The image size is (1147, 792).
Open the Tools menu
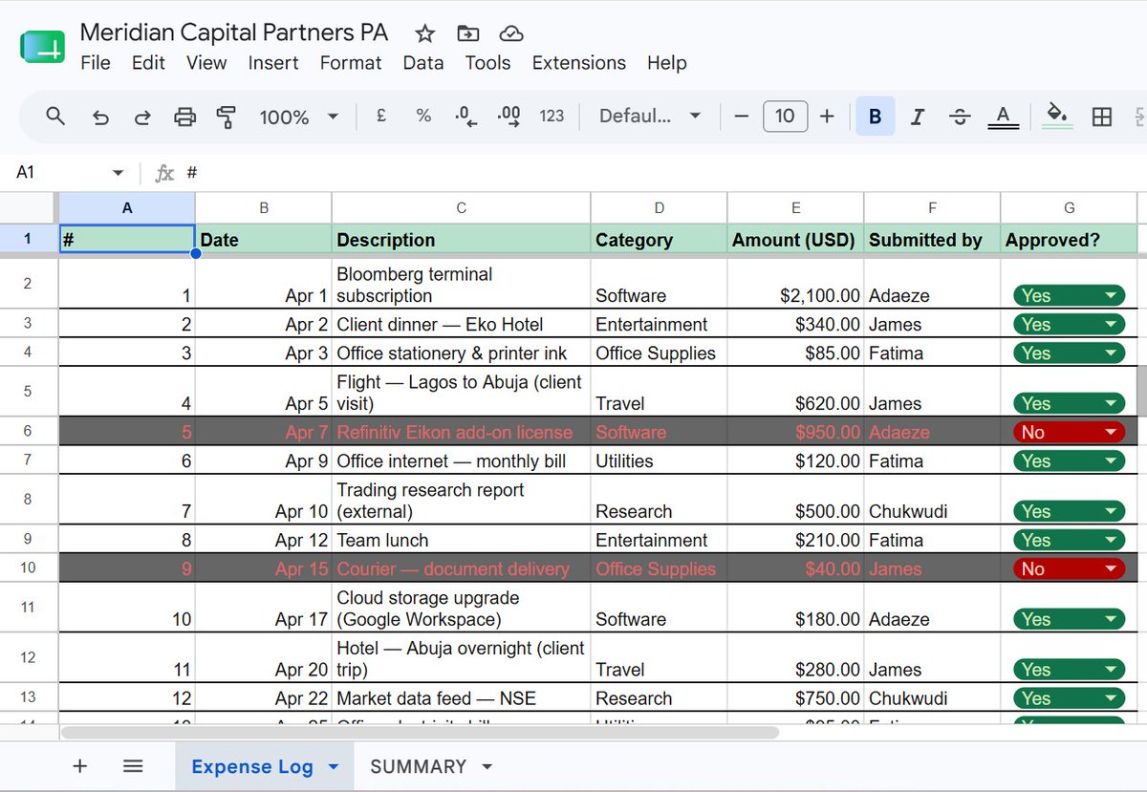point(487,63)
